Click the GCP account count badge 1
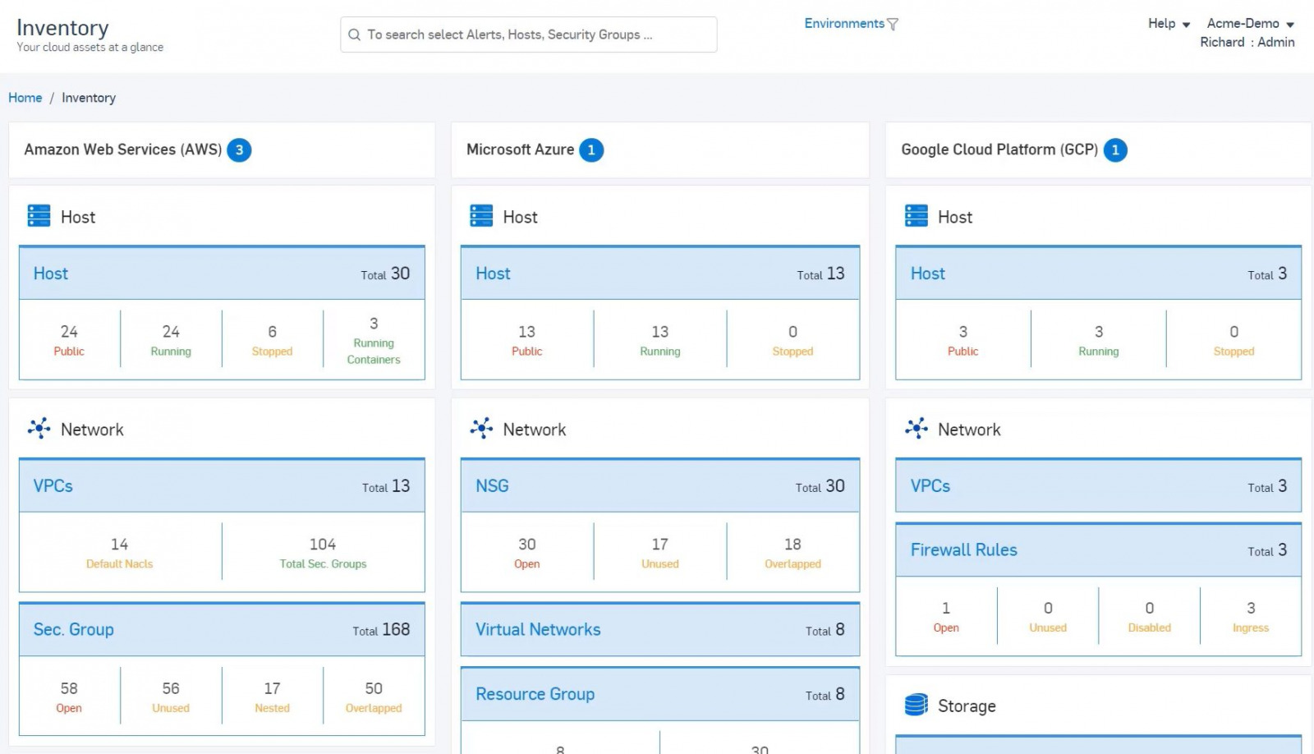1314x754 pixels. [x=1115, y=150]
